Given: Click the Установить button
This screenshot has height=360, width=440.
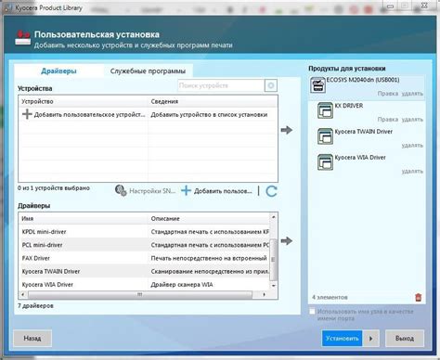Looking at the screenshot, I should click(x=343, y=339).
